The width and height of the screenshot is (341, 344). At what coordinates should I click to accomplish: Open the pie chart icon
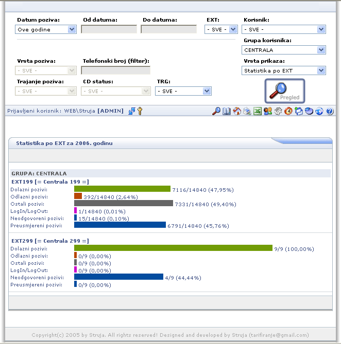[x=309, y=111]
